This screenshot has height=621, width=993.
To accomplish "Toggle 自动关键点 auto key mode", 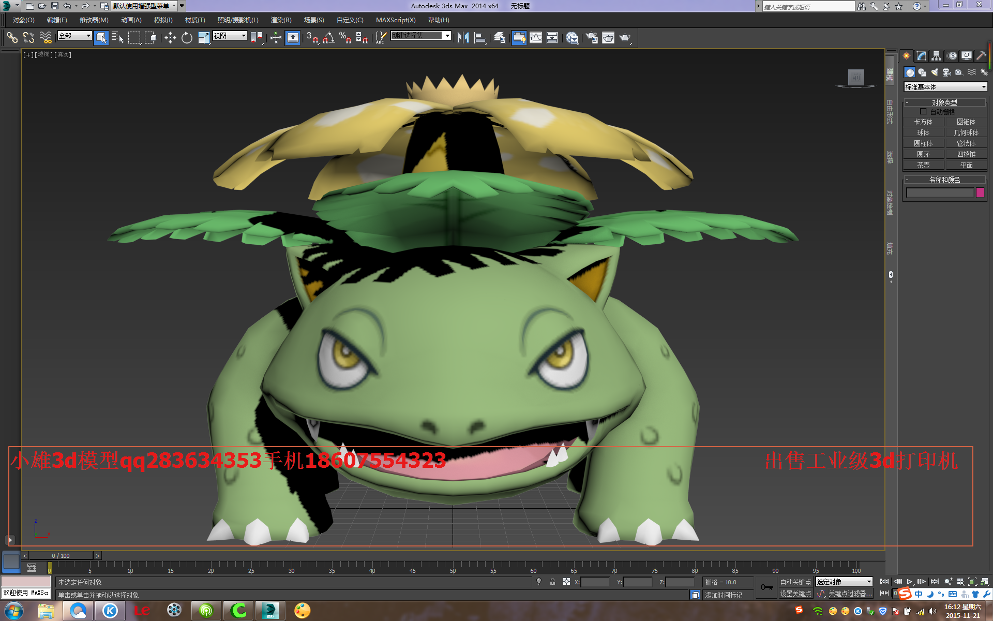I will (x=795, y=582).
